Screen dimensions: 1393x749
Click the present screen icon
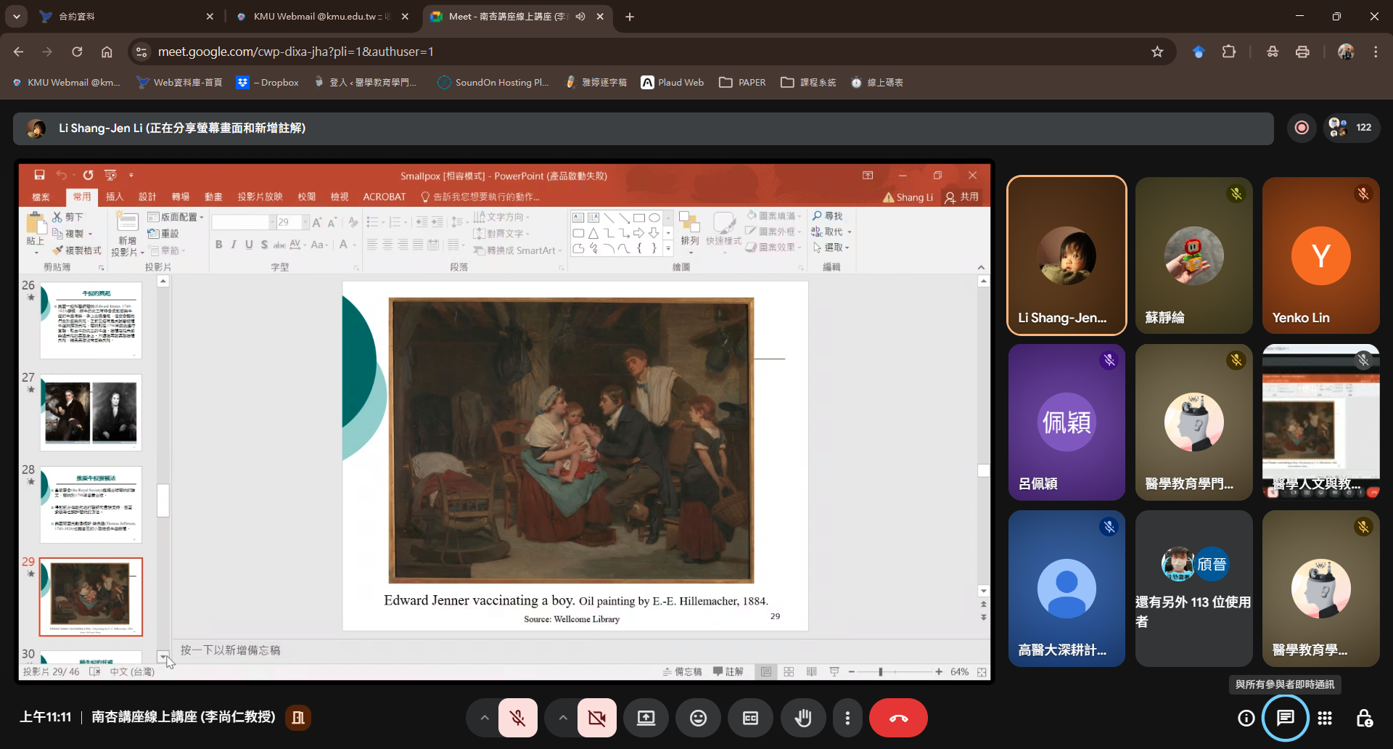click(x=646, y=718)
